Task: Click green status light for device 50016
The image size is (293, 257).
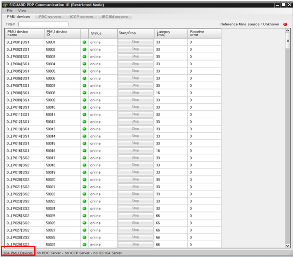Action: coord(85,151)
